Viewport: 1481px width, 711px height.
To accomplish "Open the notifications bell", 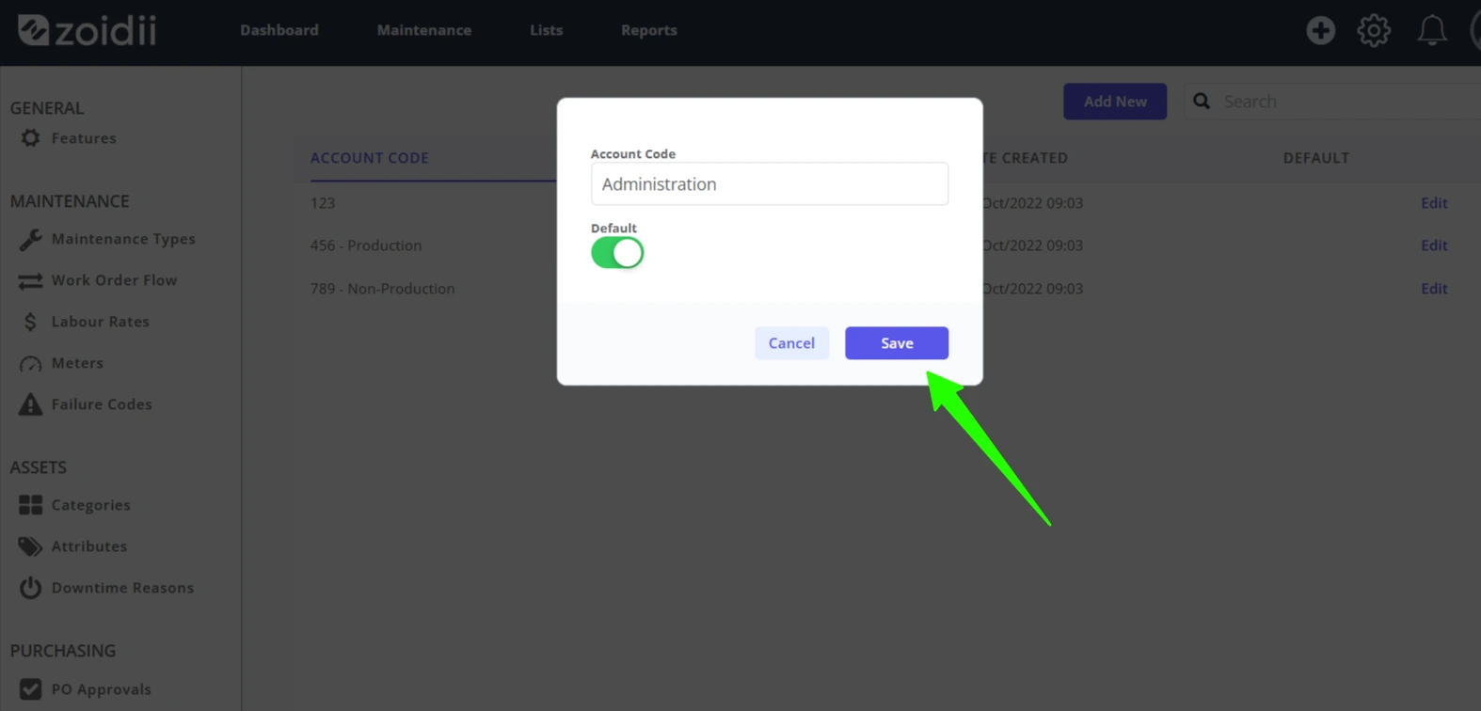I will tap(1432, 30).
